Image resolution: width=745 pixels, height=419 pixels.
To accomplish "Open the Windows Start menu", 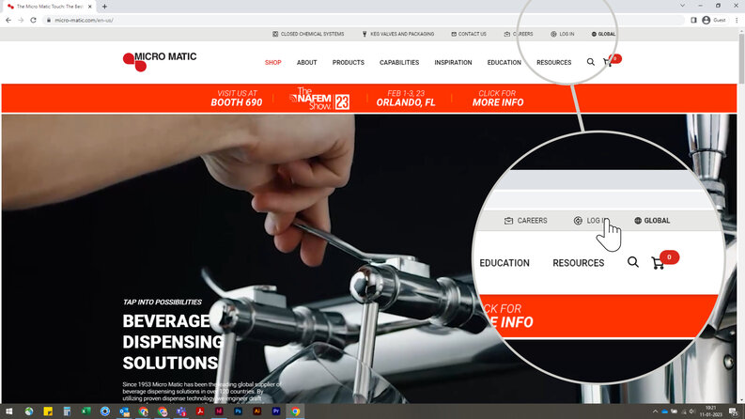I will coord(8,411).
